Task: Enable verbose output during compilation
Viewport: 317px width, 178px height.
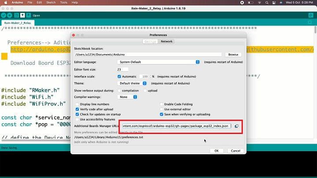Action: click(x=119, y=91)
